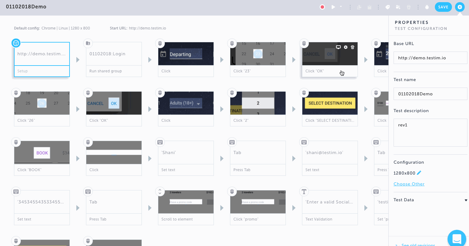Toggle the properties gear button at top right
This screenshot has height=246, width=469.
click(460, 7)
